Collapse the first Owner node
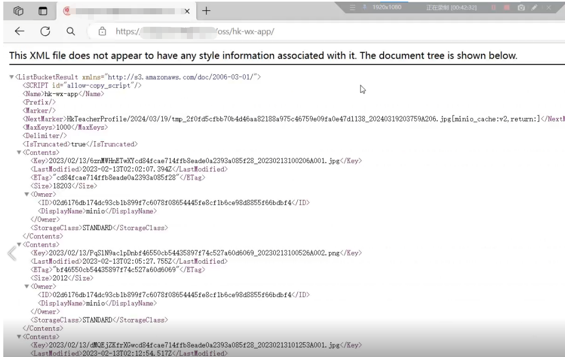This screenshot has width=565, height=357. coord(27,194)
